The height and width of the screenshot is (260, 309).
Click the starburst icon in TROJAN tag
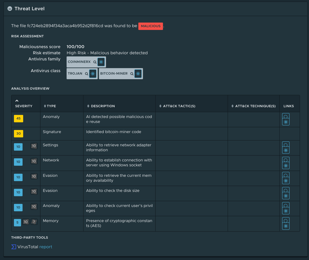click(93, 74)
